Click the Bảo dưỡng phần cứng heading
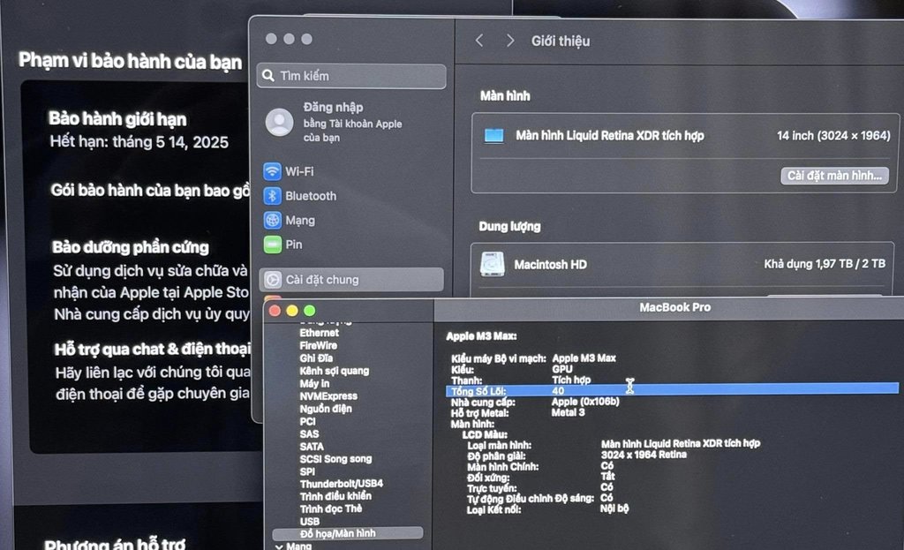This screenshot has width=904, height=550. coord(131,247)
